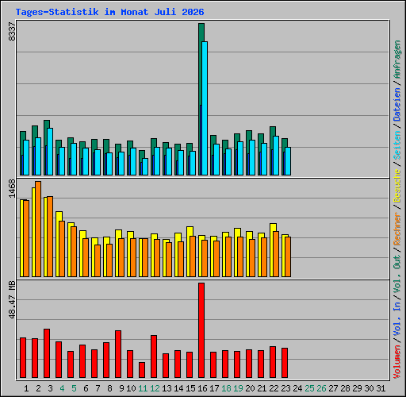The height and width of the screenshot is (397, 406).
Task: Click the Seiten legend label
Action: (397, 145)
